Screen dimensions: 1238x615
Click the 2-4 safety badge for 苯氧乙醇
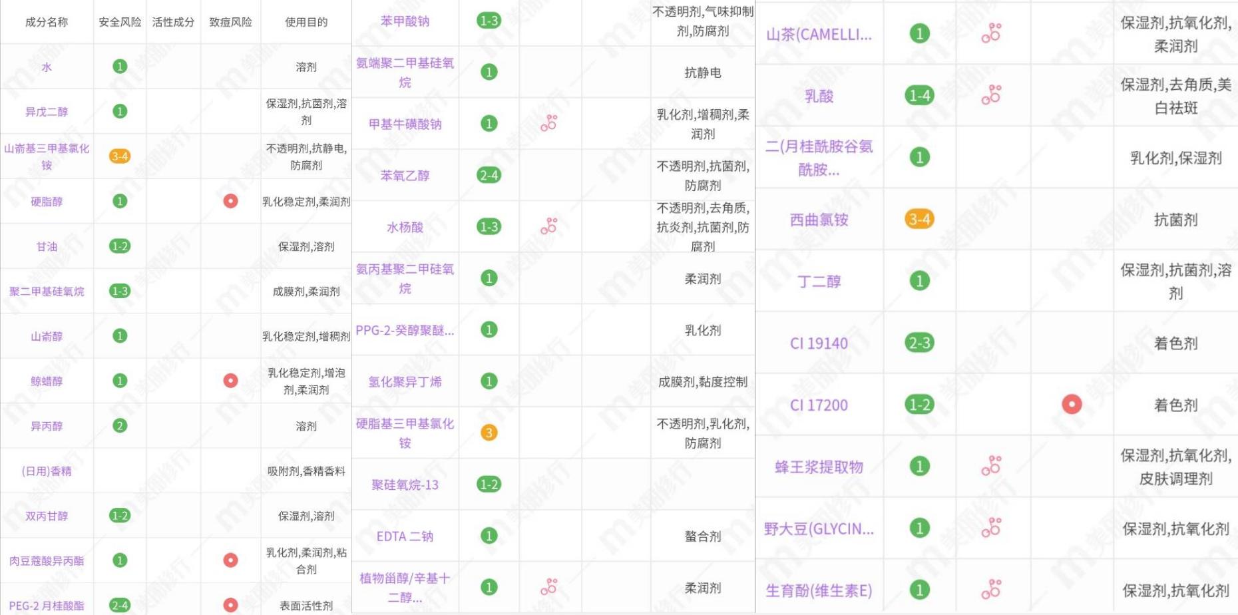click(490, 175)
